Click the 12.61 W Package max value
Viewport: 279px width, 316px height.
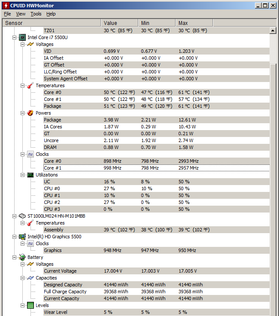(187, 120)
